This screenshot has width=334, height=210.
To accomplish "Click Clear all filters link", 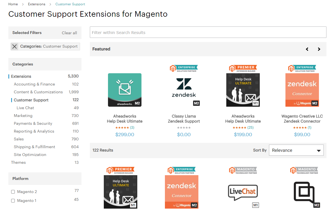I will coord(69,33).
